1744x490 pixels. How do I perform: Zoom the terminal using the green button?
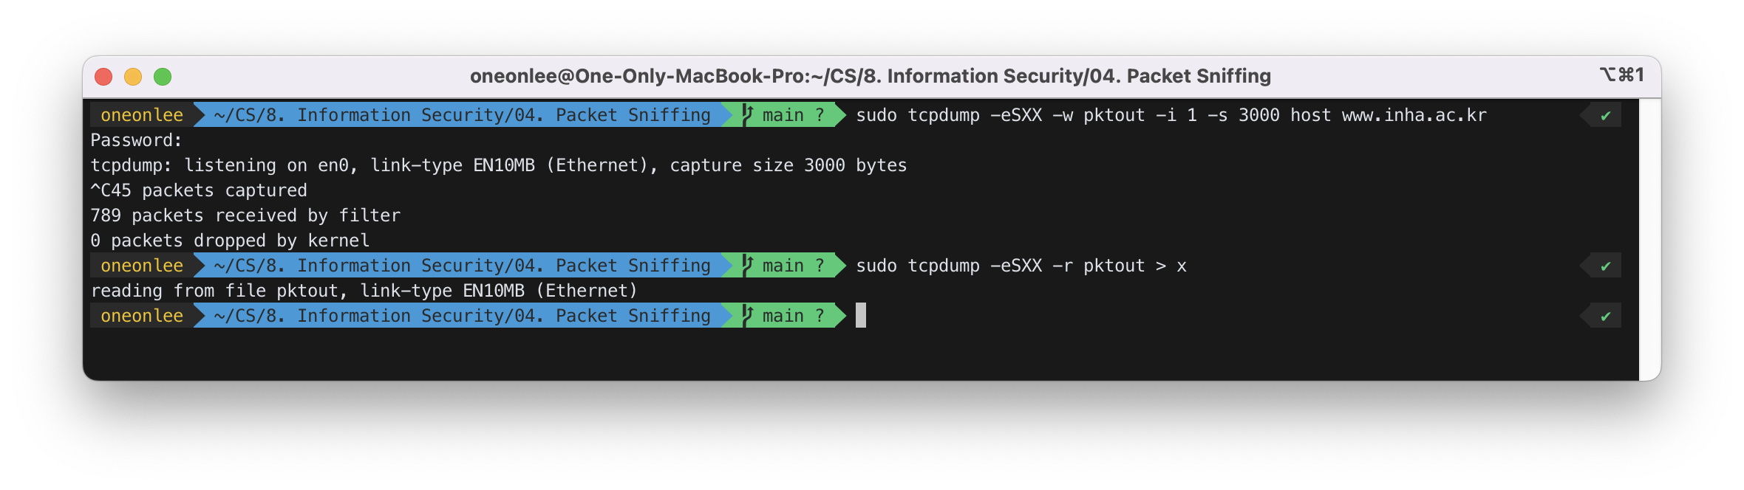[163, 77]
